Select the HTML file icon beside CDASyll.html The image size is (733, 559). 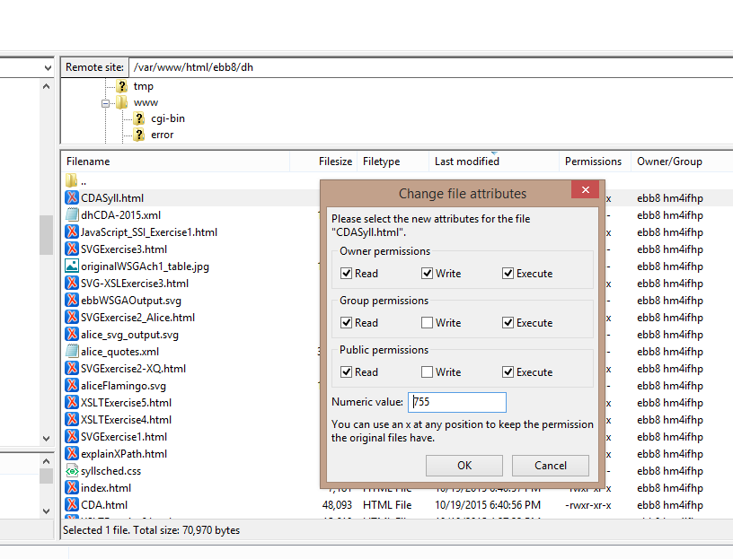(73, 197)
